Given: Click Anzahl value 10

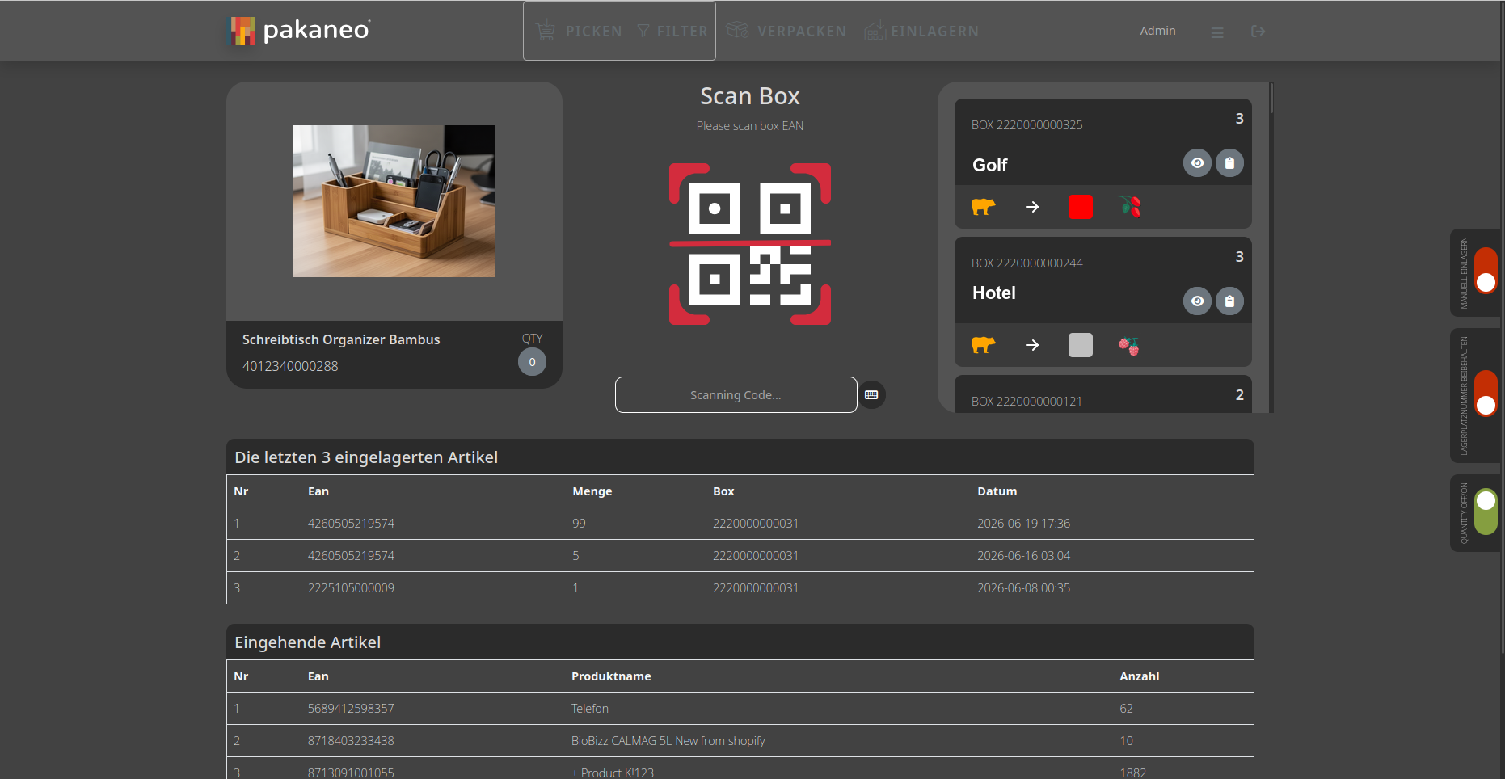Looking at the screenshot, I should point(1126,741).
